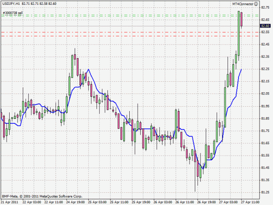Click the 82.15 price scale label
Viewport: 273px width, 205px height.
(265, 81)
